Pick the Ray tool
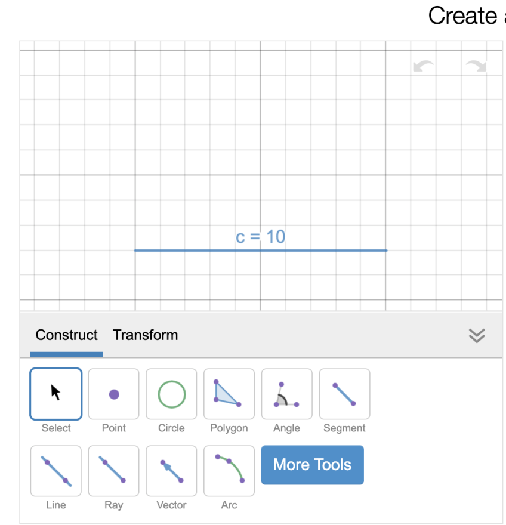Viewport: 506px width, 525px height. coord(114,471)
